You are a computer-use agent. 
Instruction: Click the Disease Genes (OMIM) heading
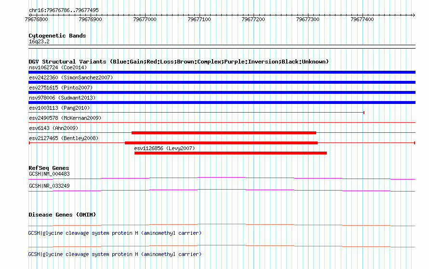[62, 215]
